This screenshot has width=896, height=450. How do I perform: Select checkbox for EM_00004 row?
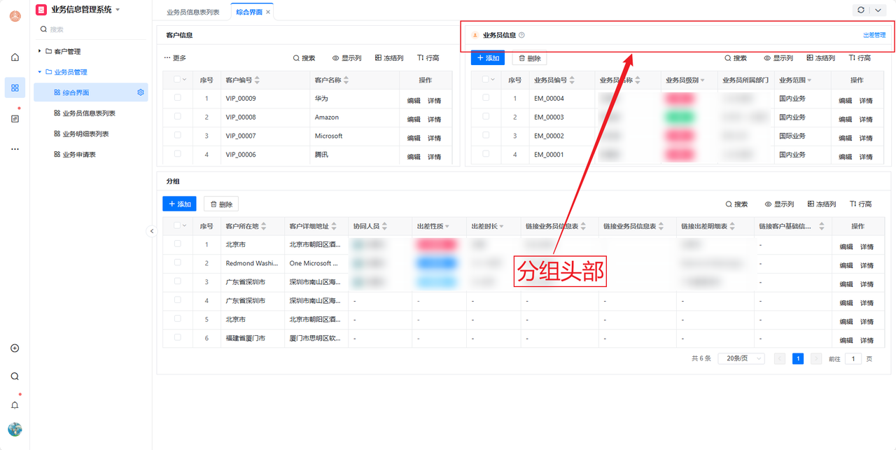coord(486,98)
